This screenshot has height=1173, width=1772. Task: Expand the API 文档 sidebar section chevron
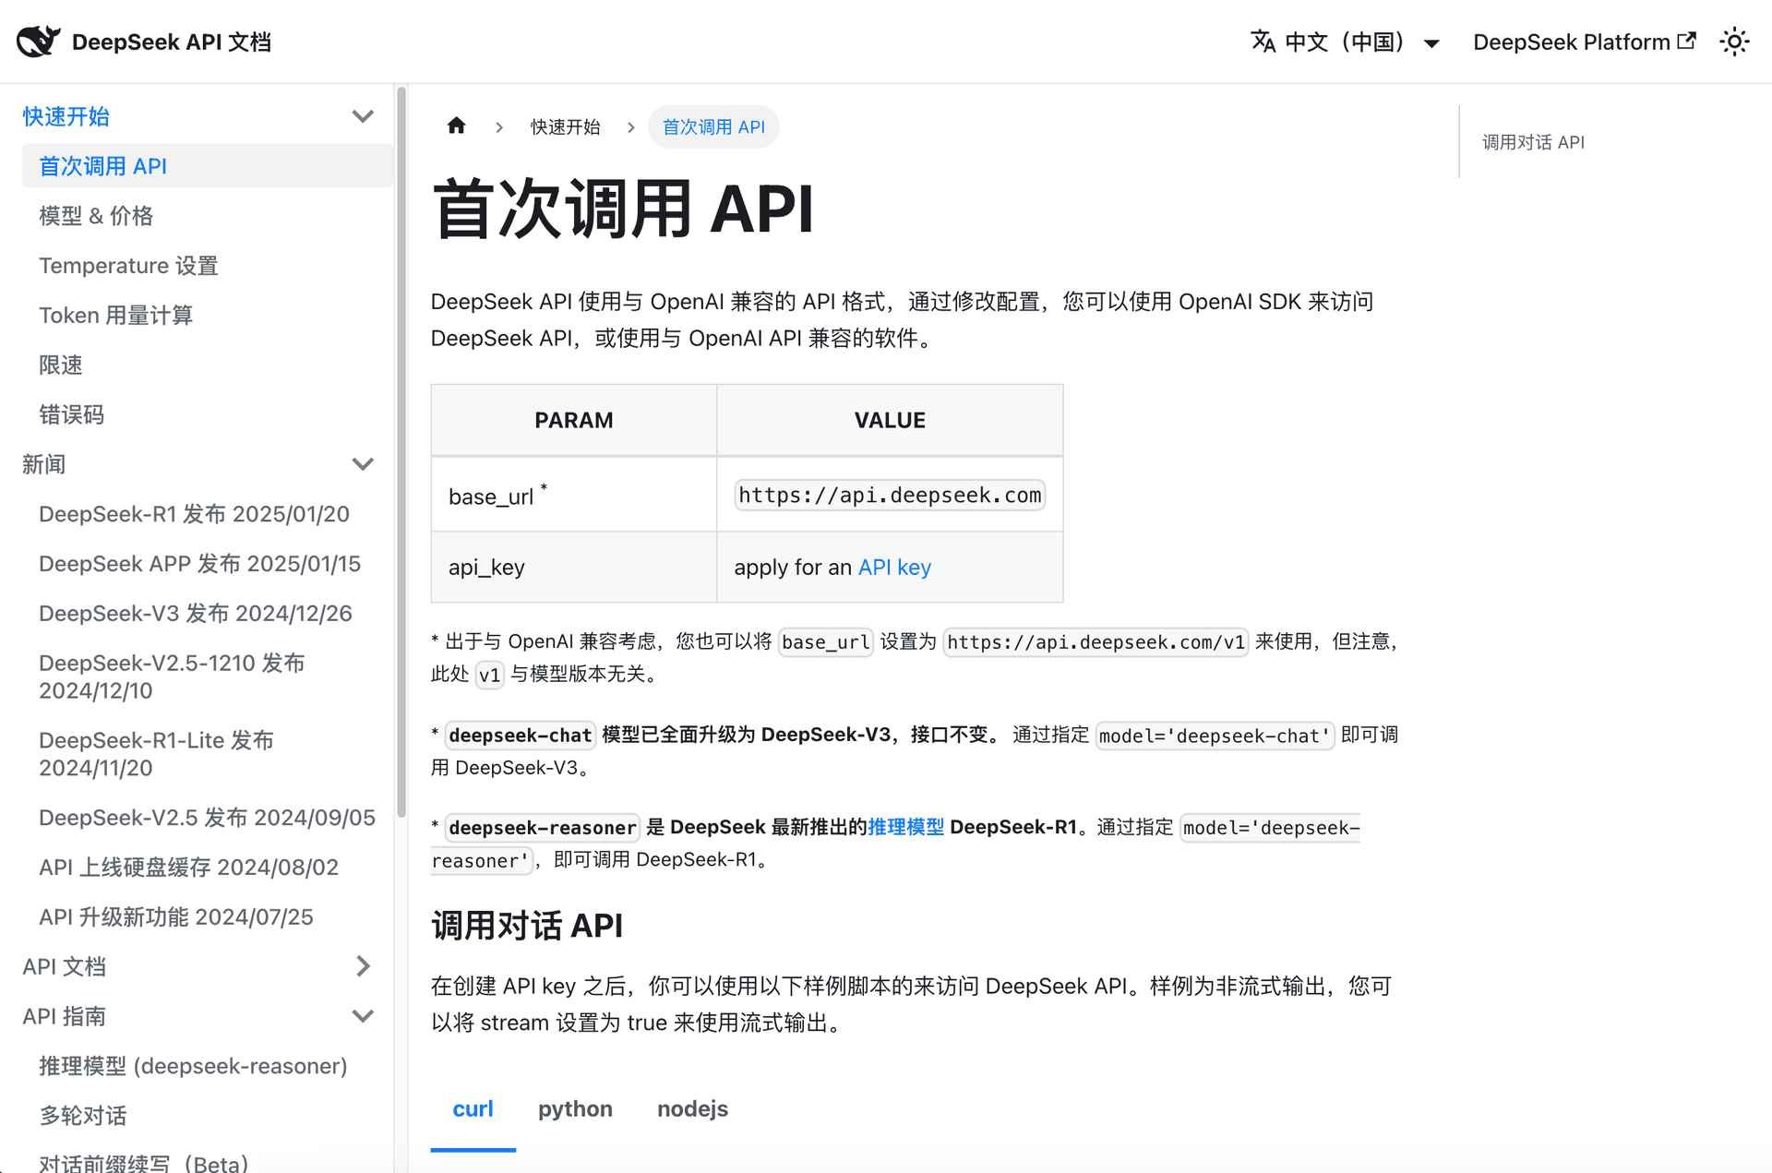tap(363, 966)
